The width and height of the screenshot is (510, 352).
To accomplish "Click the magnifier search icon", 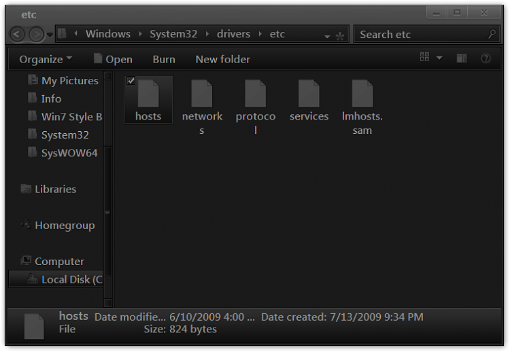I will (x=492, y=34).
